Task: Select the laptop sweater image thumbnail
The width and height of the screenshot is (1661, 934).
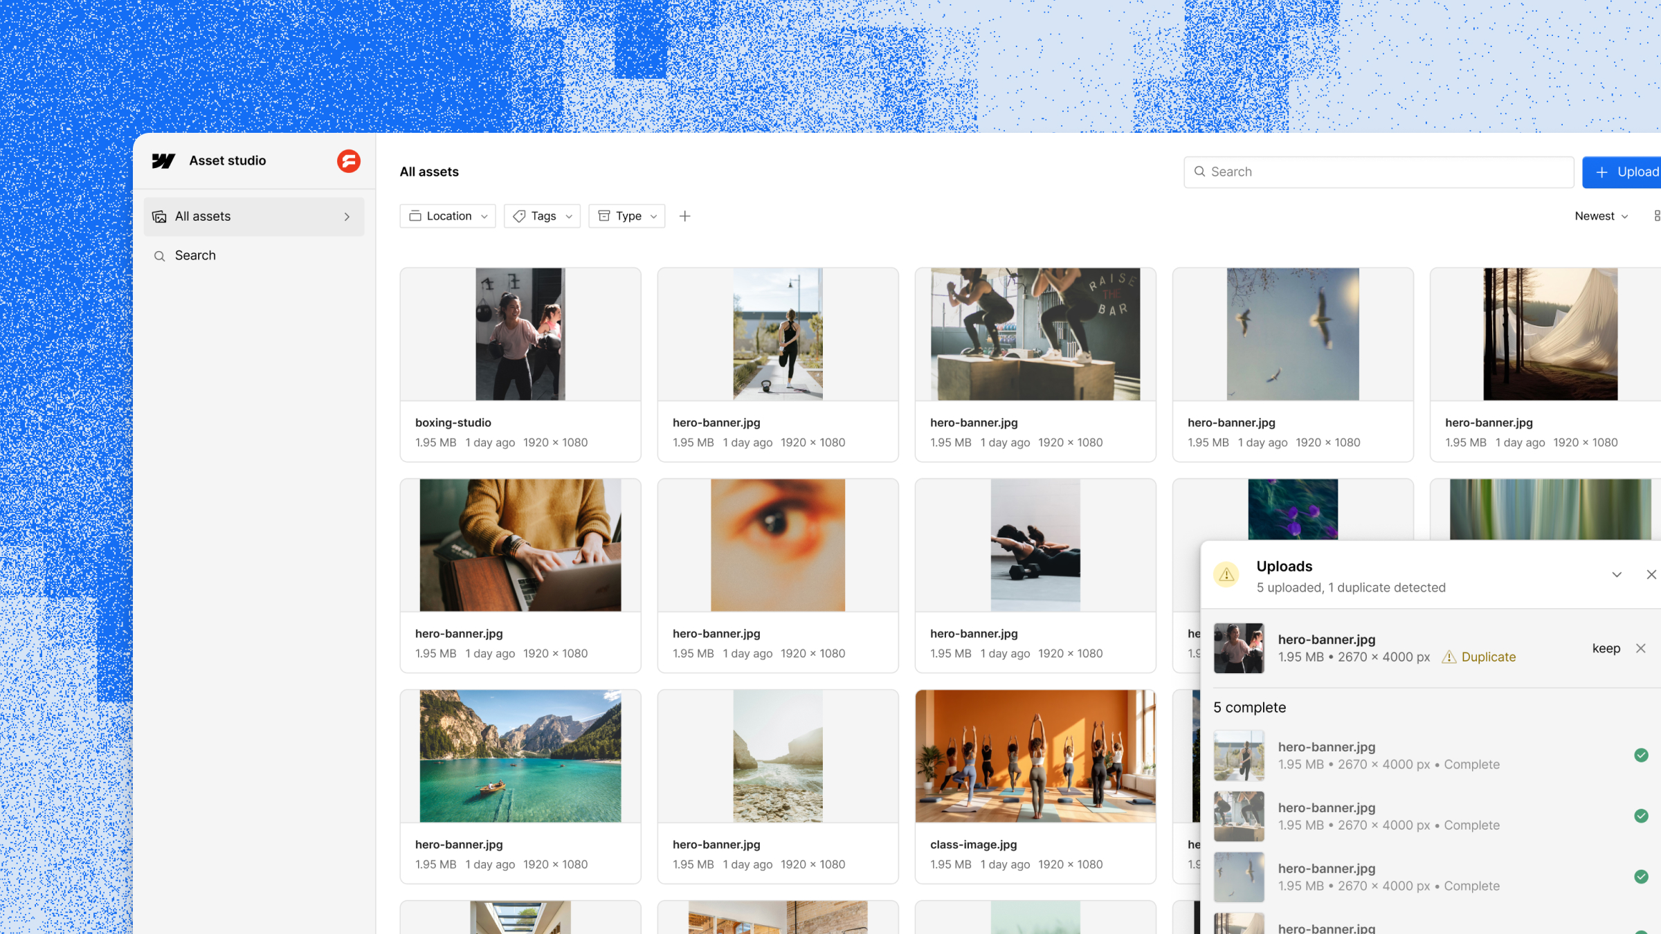Action: click(x=520, y=545)
